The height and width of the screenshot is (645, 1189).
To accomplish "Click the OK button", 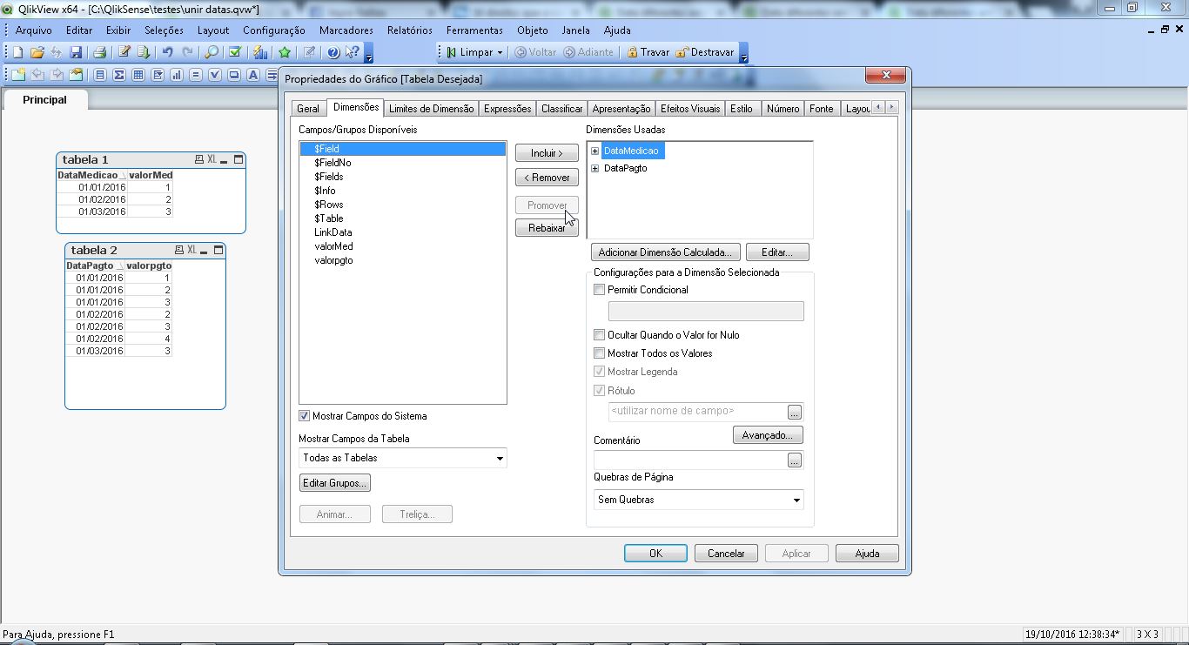I will [x=655, y=554].
